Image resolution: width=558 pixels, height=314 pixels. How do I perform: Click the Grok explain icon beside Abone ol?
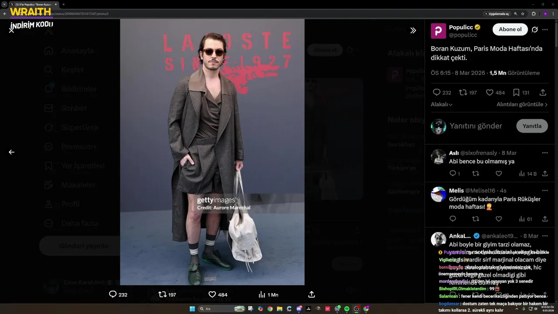(535, 30)
